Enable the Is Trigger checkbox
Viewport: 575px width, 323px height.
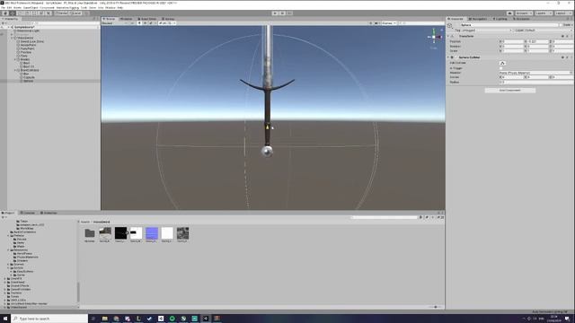[501, 68]
